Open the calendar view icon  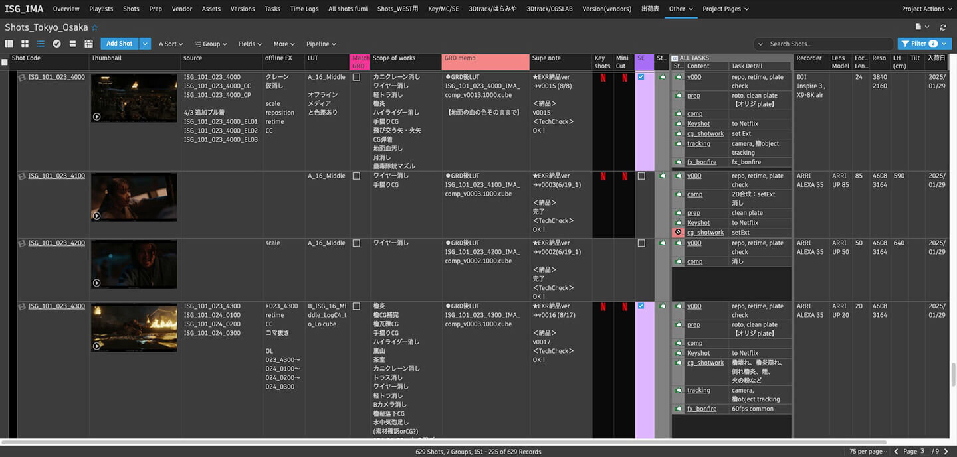tap(88, 44)
